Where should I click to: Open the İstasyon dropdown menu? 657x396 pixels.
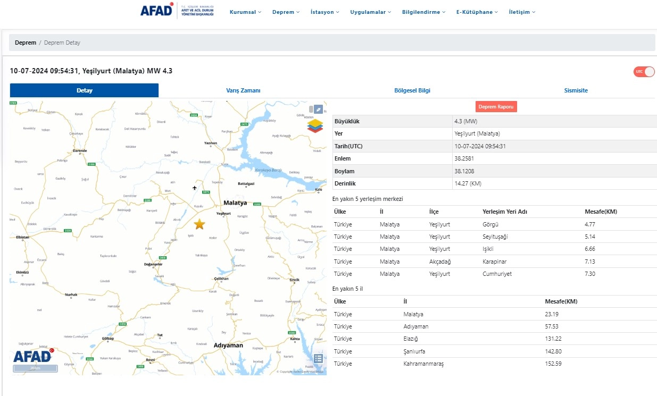pyautogui.click(x=325, y=12)
